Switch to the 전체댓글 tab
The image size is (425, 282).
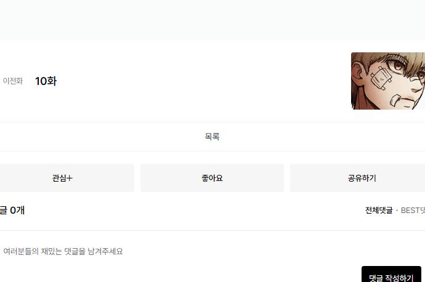coord(379,210)
